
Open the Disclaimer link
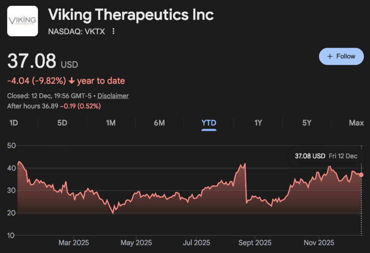pos(113,96)
